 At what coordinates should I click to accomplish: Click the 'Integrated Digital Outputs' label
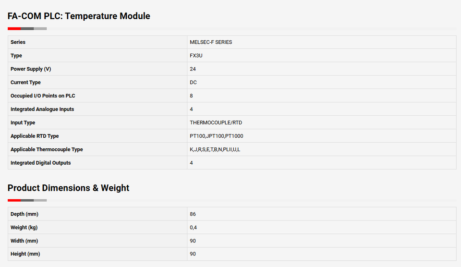pyautogui.click(x=40, y=163)
